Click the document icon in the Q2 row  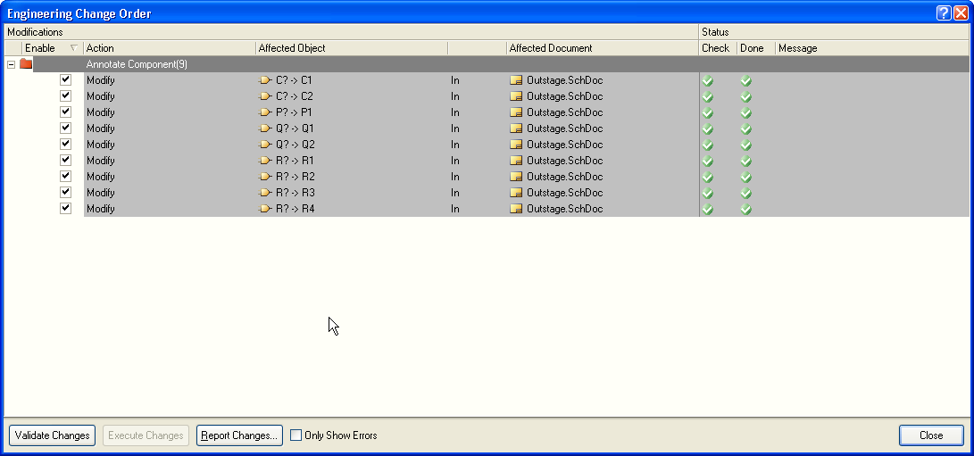516,145
